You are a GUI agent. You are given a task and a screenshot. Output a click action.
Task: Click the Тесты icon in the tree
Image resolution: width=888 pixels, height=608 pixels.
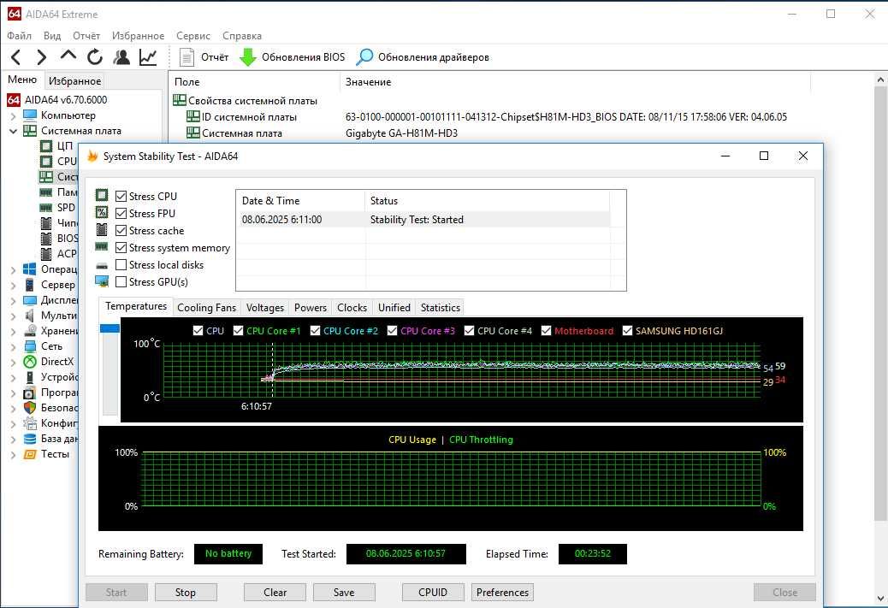(29, 454)
